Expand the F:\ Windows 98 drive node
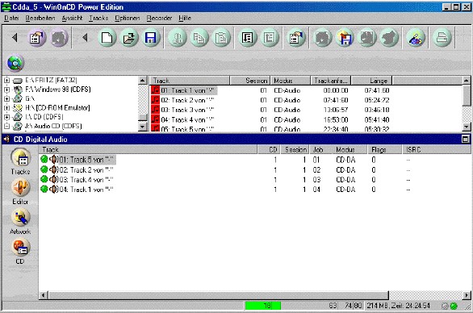Screen dimensions: 473x313 click(6, 90)
